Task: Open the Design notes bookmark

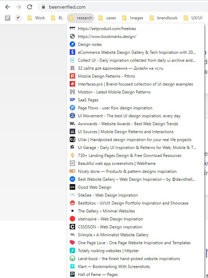Action: [136, 44]
